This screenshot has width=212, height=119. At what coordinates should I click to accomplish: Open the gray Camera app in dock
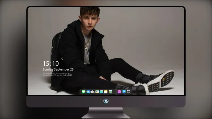tap(129, 92)
